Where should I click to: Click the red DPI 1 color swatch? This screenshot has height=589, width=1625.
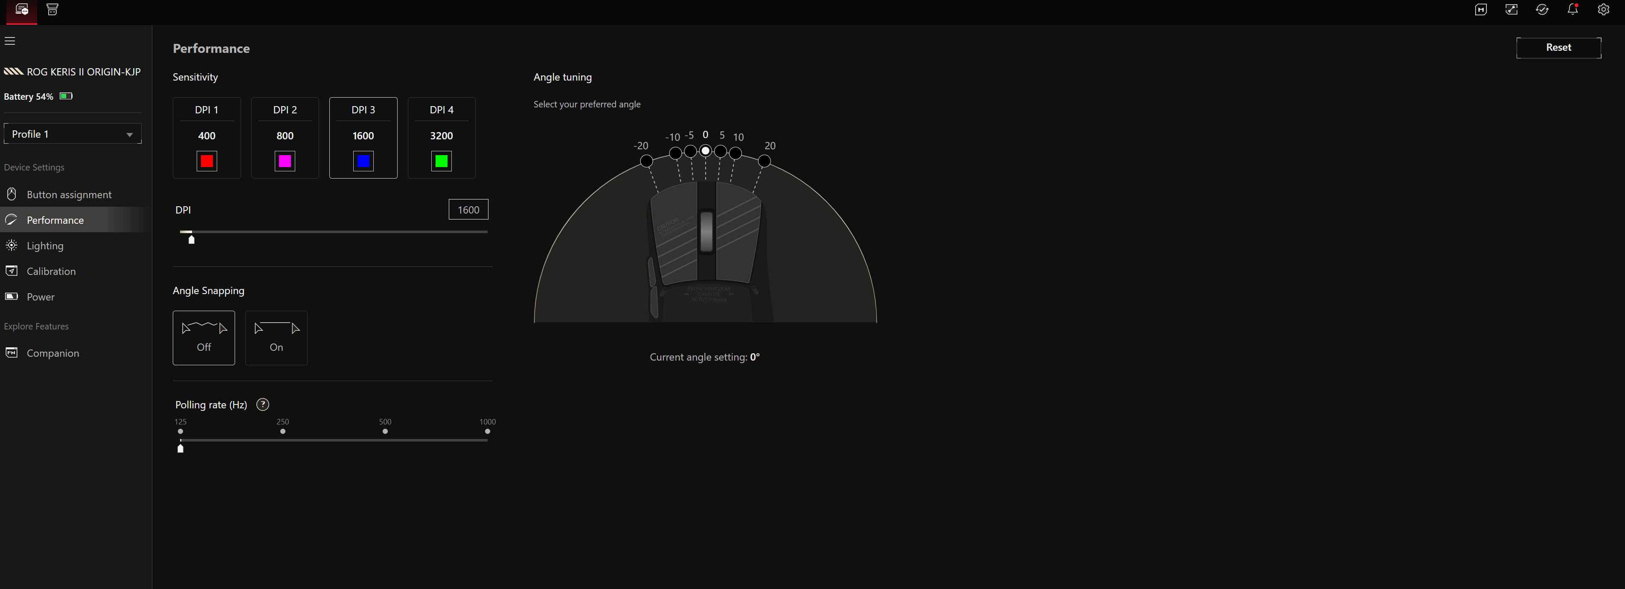[207, 161]
